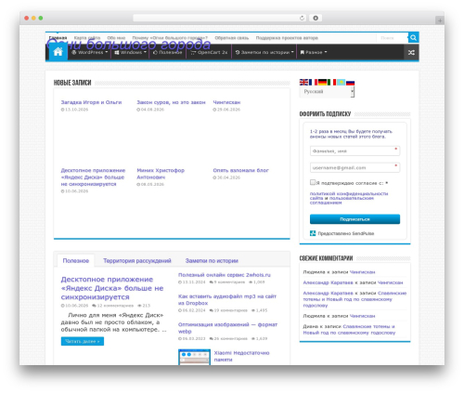The image size is (464, 393).
Task: Select the Italian flag language
Action: click(331, 82)
